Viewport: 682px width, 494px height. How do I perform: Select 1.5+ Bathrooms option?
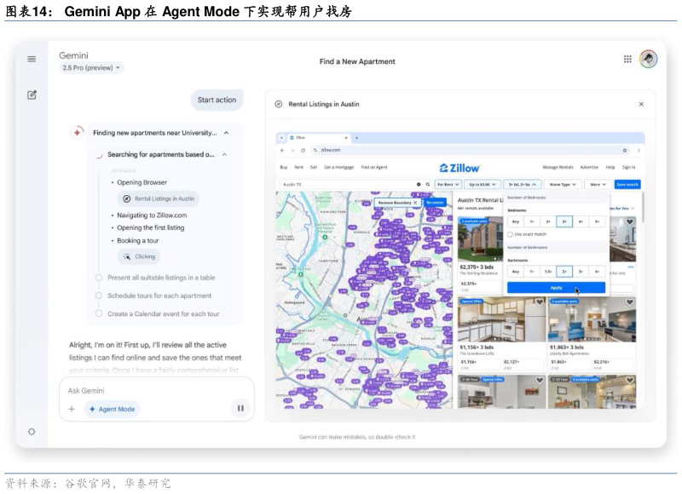coord(548,272)
